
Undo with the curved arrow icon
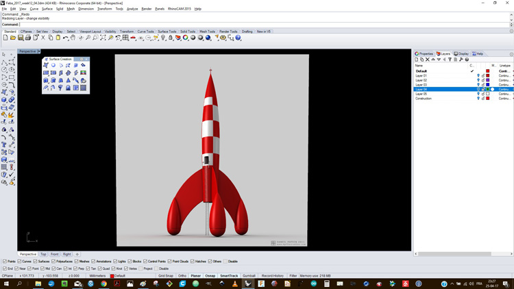coord(66,38)
